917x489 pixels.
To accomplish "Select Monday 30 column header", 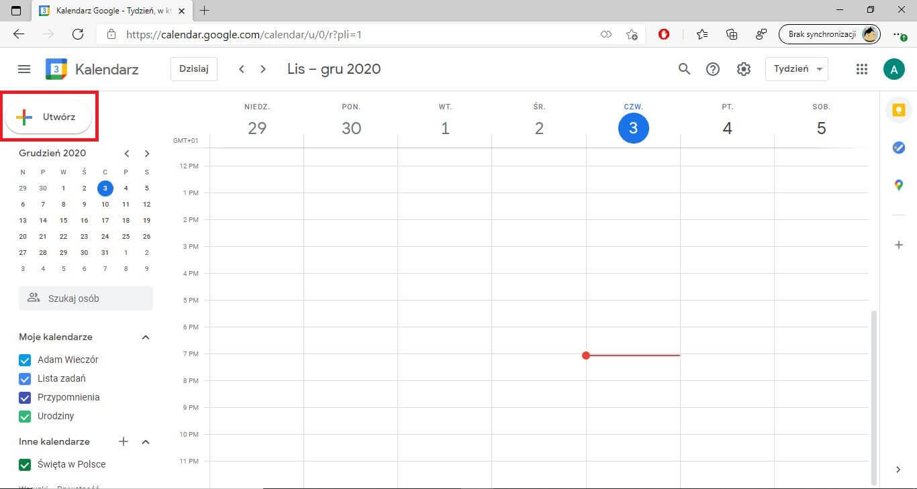I will [x=351, y=121].
